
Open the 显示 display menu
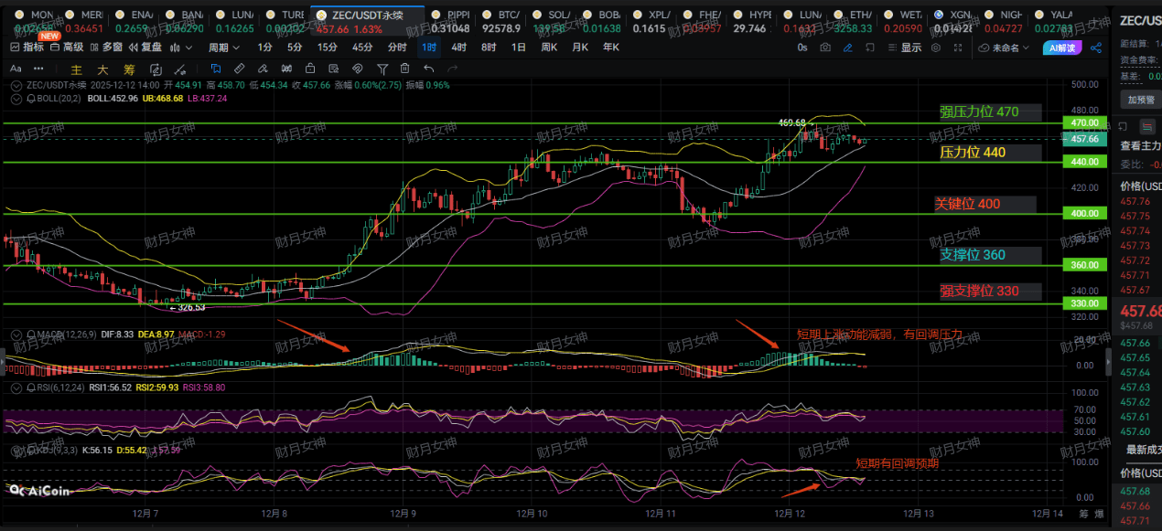point(904,48)
